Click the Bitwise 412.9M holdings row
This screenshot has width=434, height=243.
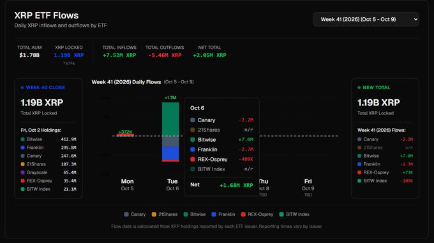pos(49,139)
